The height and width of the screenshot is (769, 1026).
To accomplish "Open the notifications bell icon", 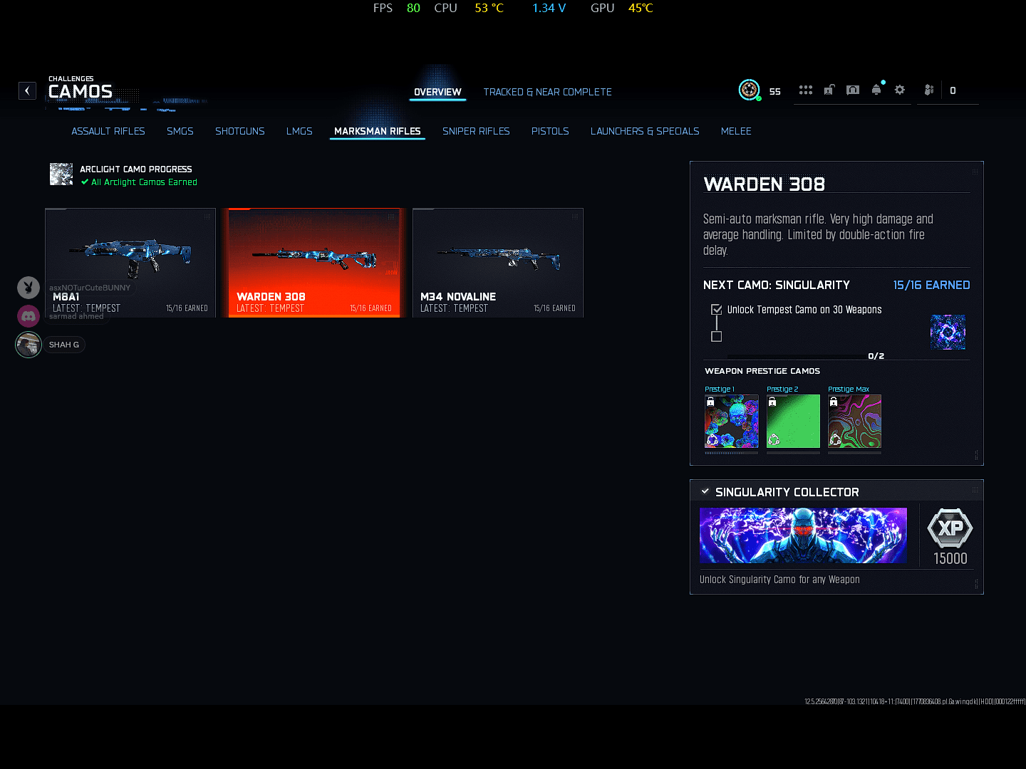I will [876, 90].
